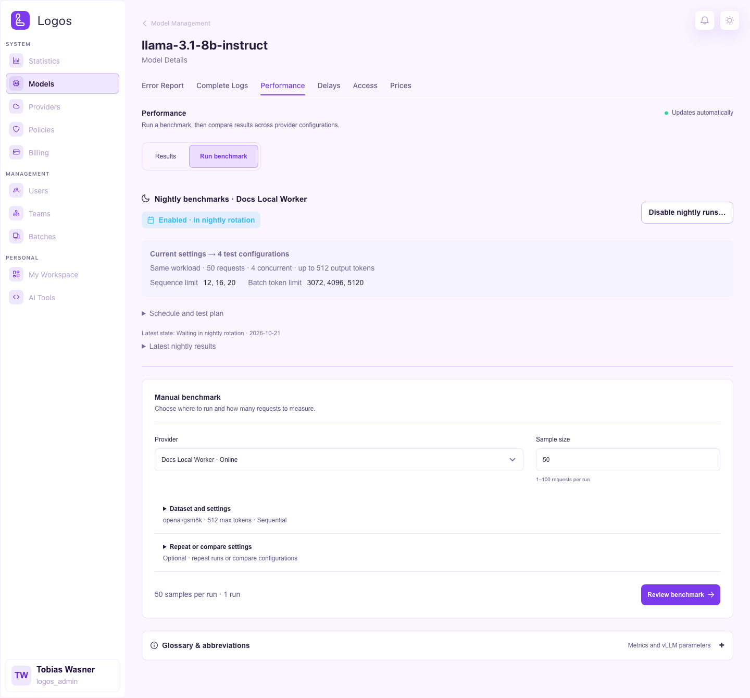The height and width of the screenshot is (698, 750).
Task: Click the My Workspace grid icon
Action: coord(16,274)
